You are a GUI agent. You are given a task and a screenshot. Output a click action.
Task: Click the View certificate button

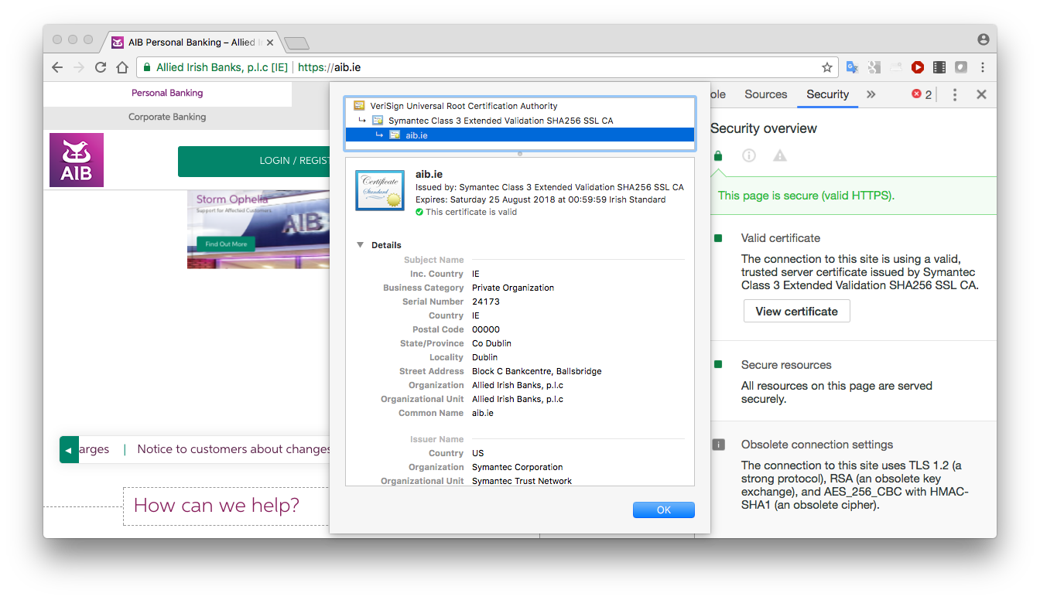tap(796, 312)
